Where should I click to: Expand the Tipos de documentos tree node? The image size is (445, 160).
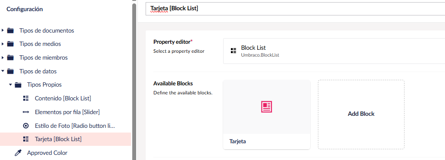tap(3, 30)
